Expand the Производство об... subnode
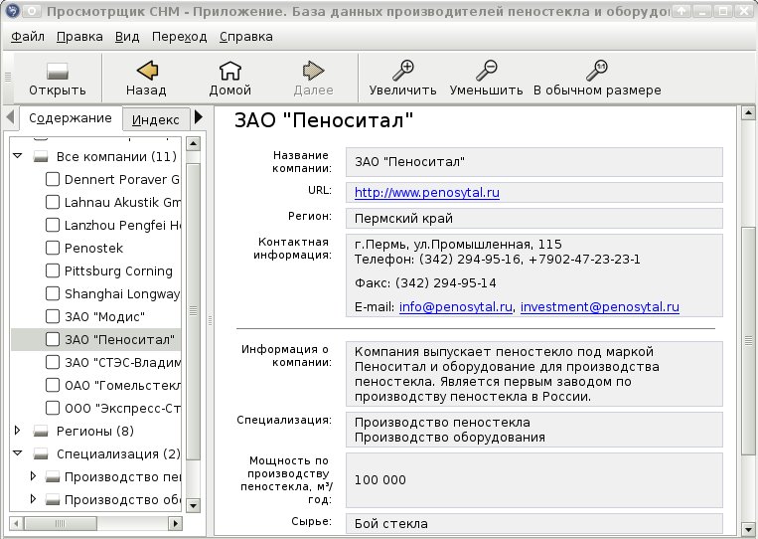 (x=33, y=499)
